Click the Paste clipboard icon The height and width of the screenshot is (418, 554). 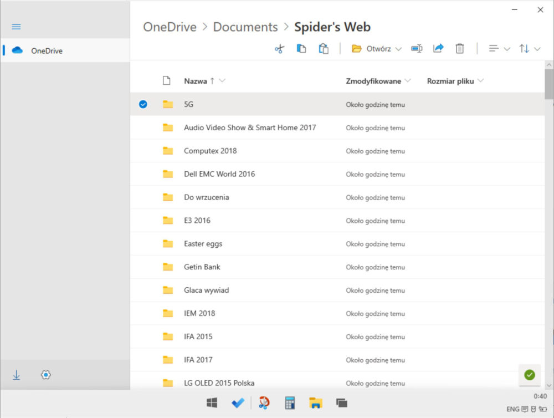(x=324, y=48)
